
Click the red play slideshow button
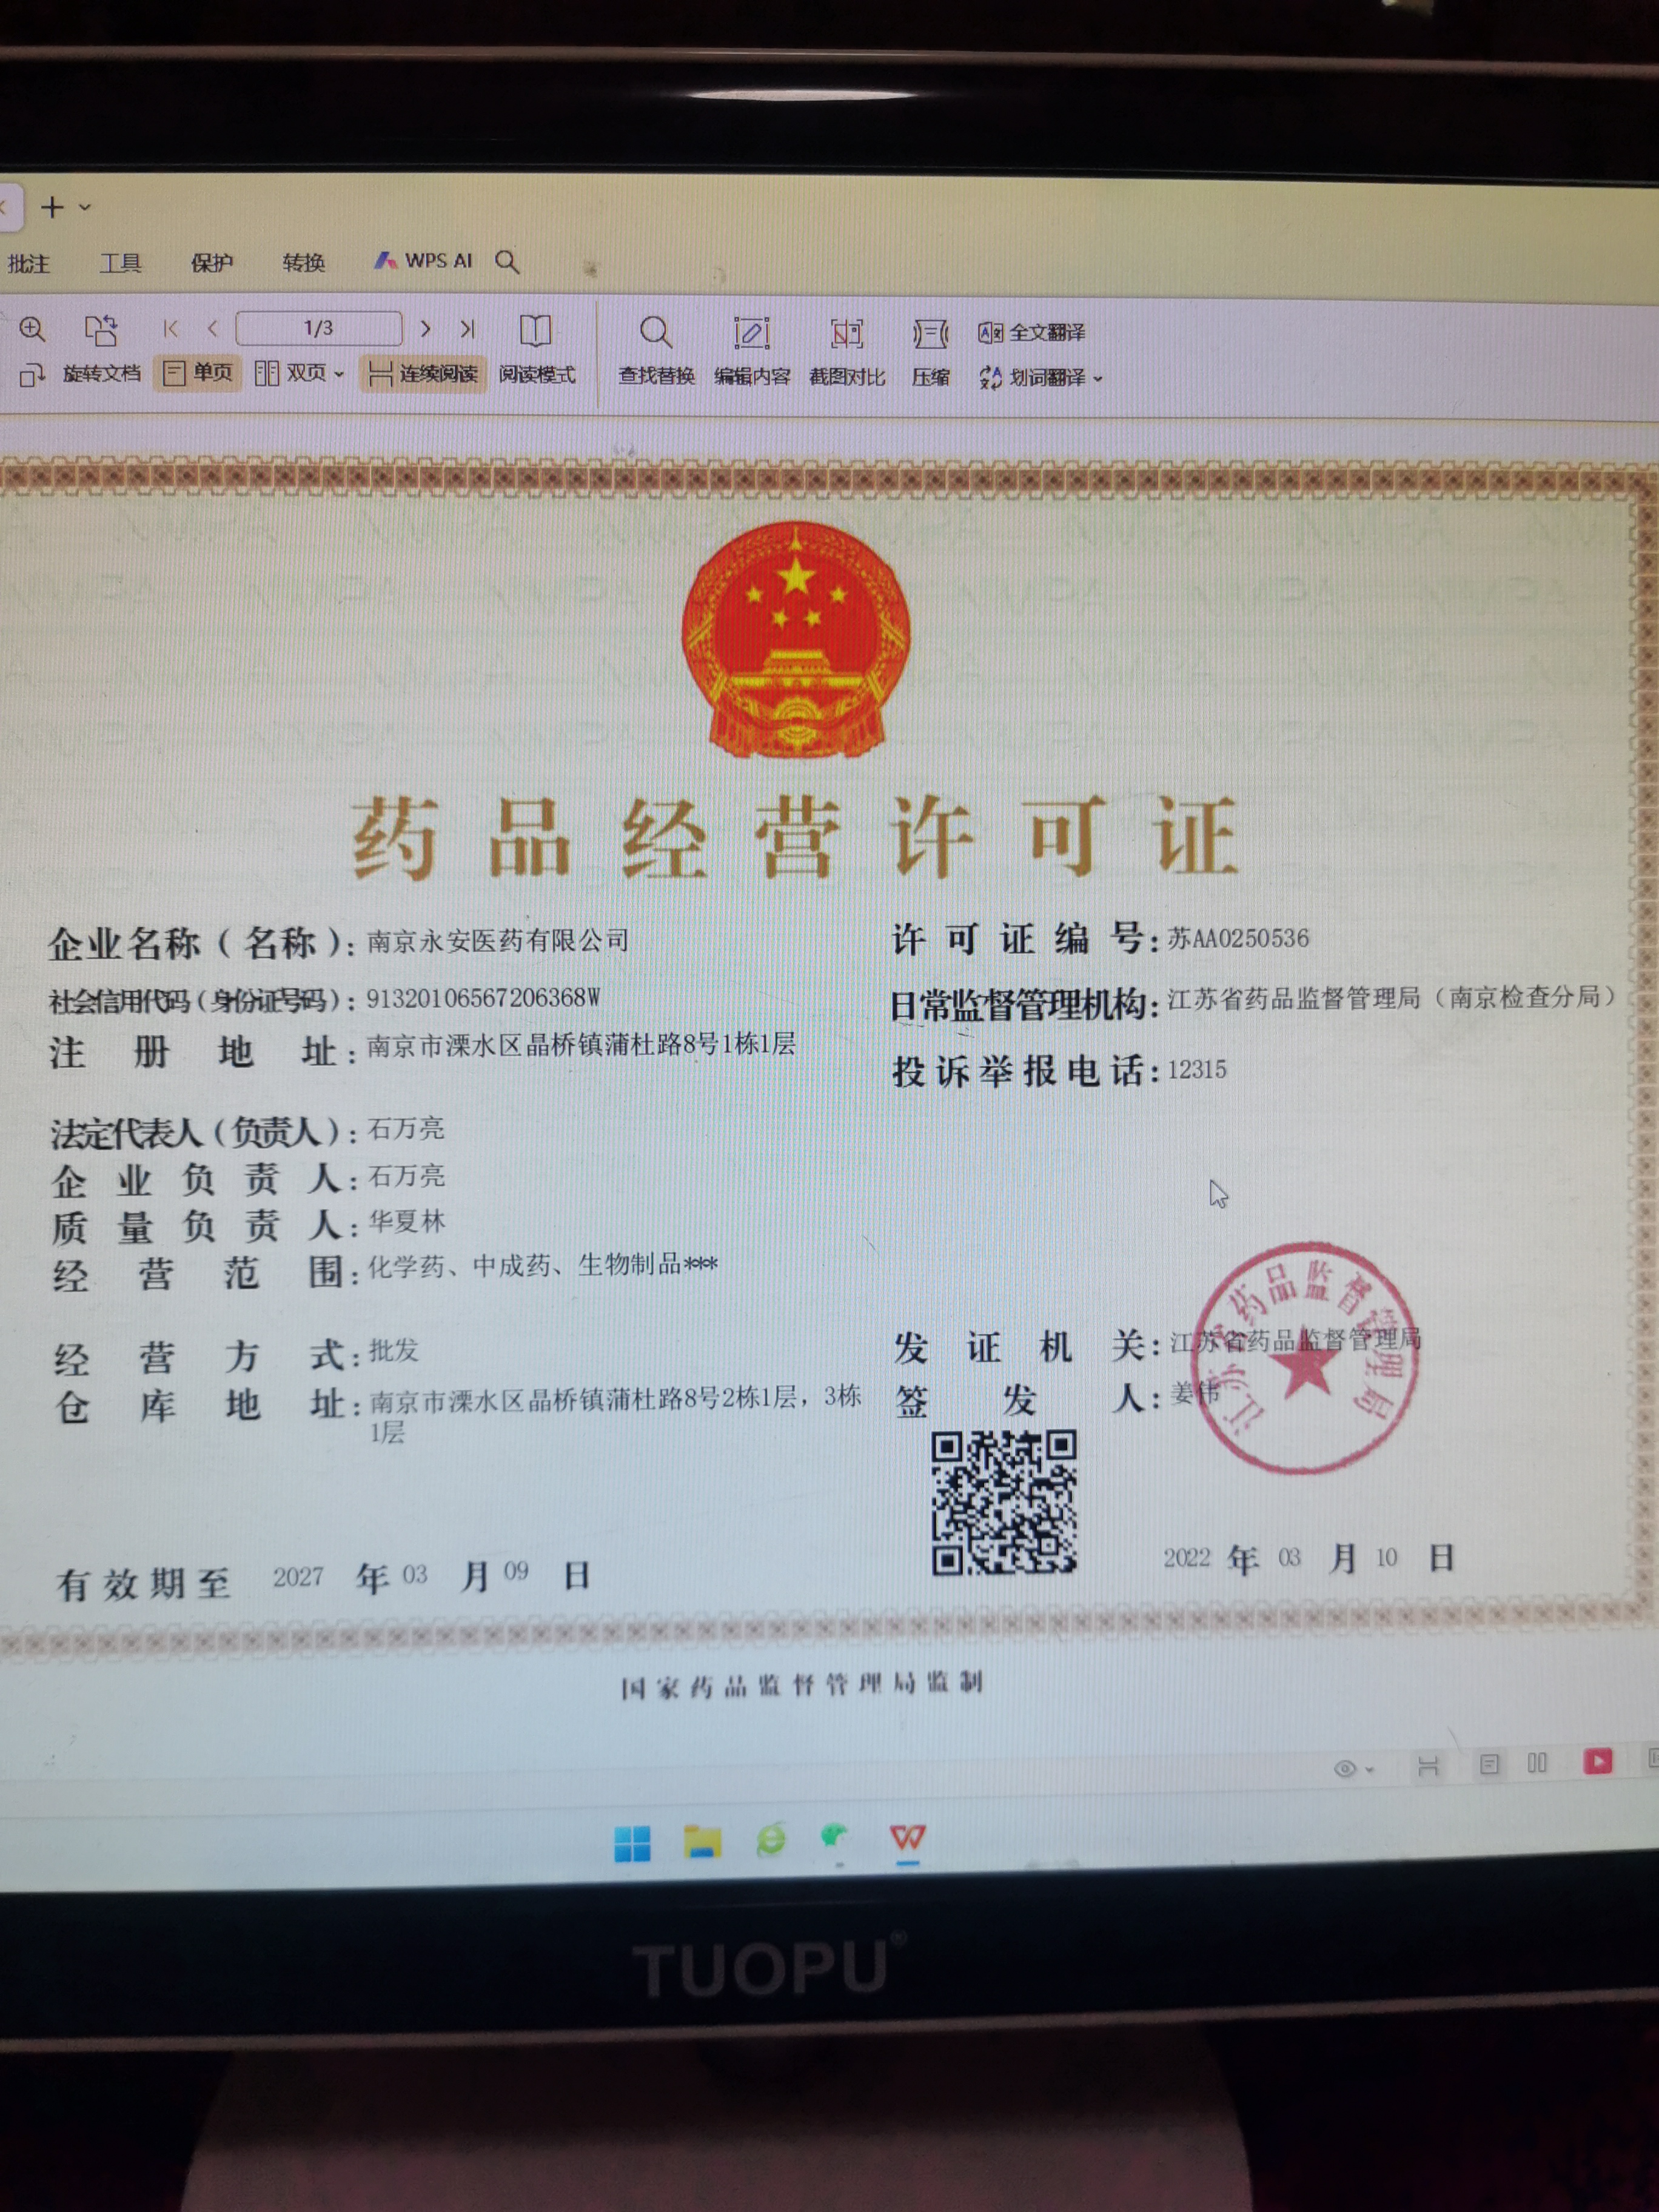pos(1598,1761)
